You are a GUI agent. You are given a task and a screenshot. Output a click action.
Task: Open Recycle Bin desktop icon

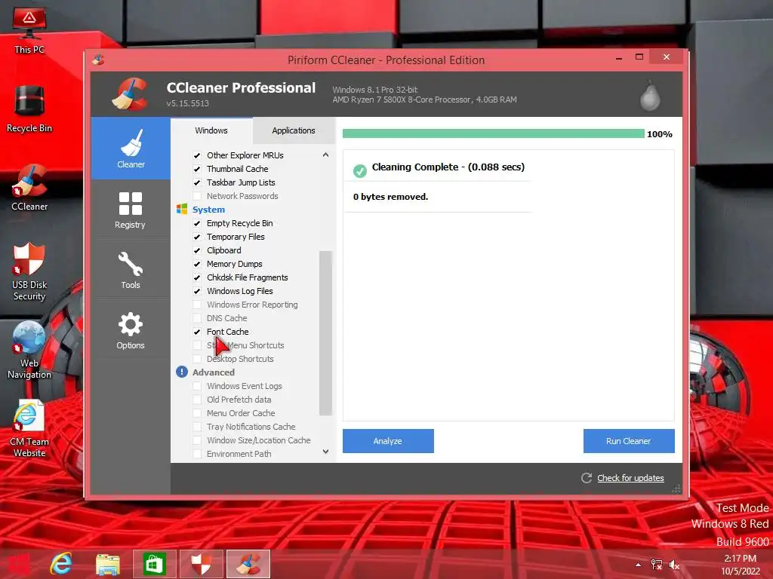pyautogui.click(x=29, y=109)
